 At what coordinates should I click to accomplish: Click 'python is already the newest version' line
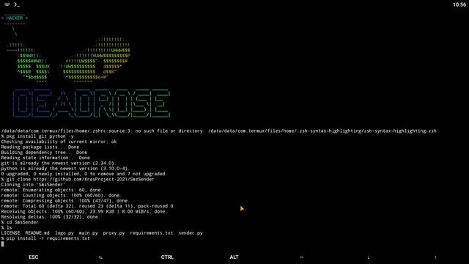coord(65,169)
